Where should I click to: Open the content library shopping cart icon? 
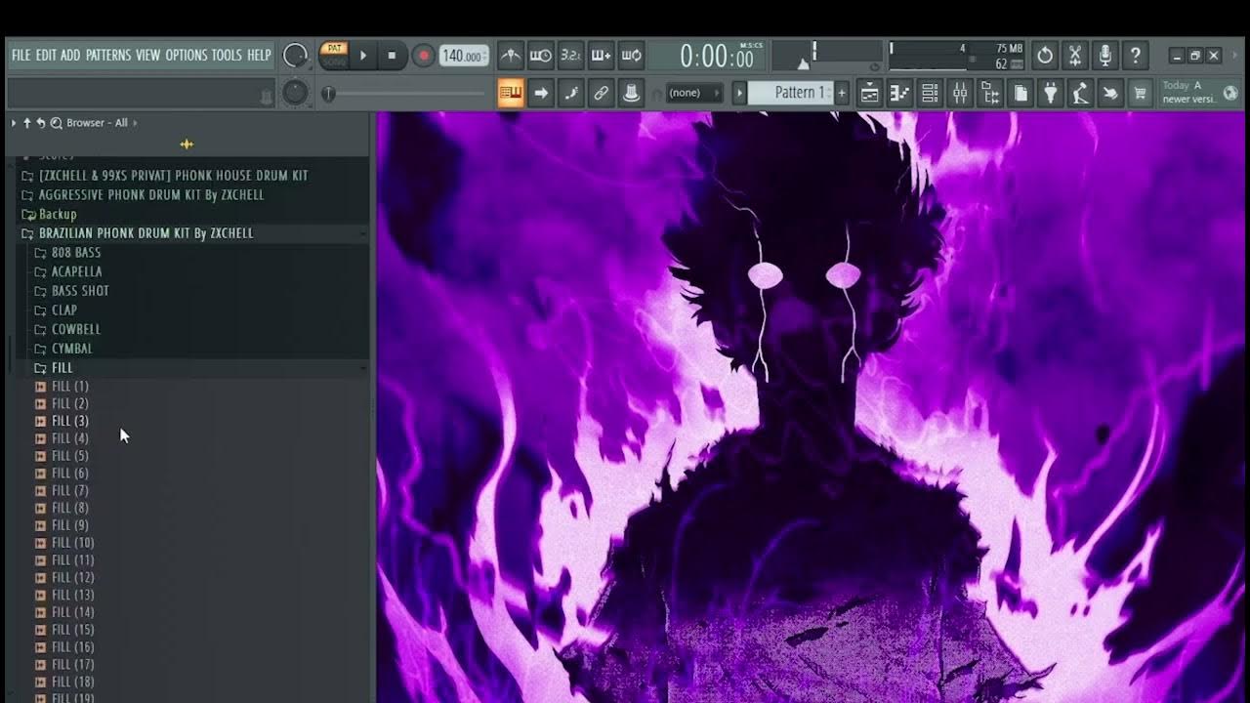click(1140, 94)
